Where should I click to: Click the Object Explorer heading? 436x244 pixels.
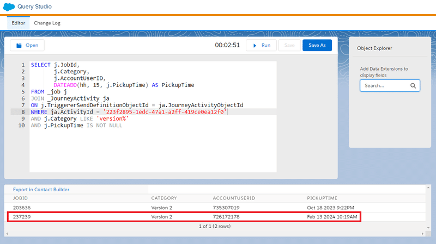(x=374, y=48)
